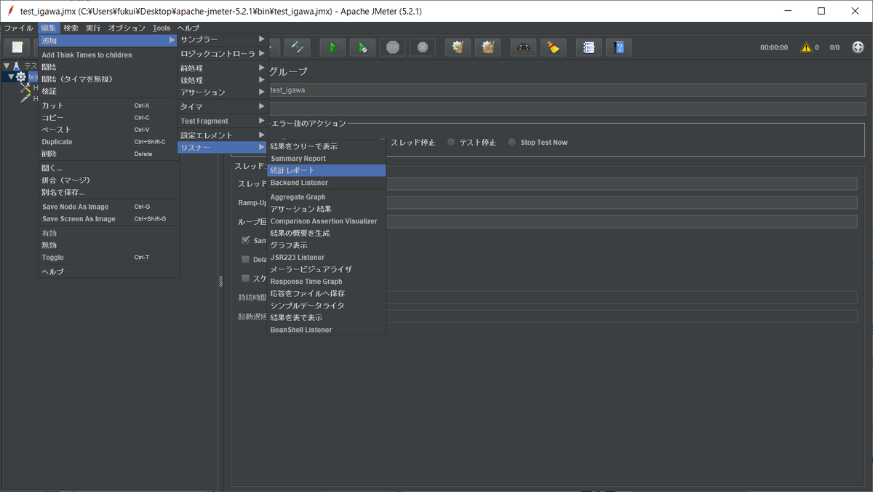Click the Clear All results icon
873x492 pixels.
pyautogui.click(x=487, y=47)
